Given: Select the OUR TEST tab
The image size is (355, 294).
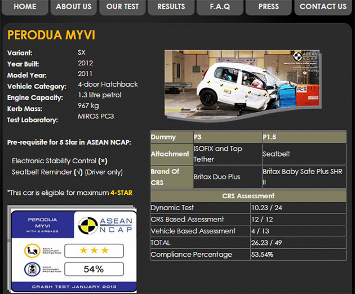Looking at the screenshot, I should tap(122, 7).
